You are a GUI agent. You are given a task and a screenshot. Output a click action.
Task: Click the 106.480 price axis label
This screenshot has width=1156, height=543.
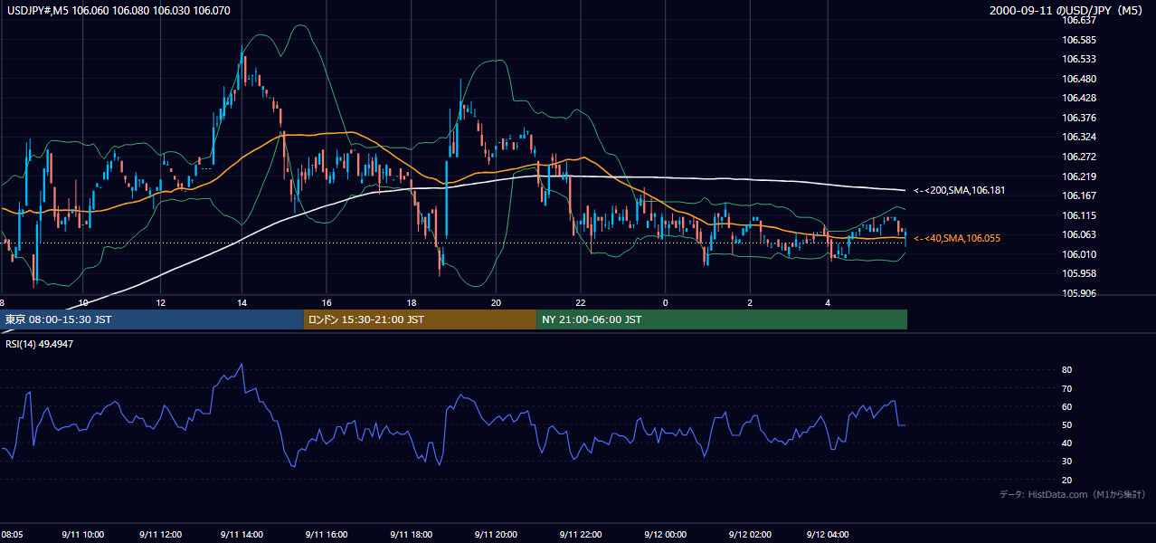click(x=1078, y=79)
